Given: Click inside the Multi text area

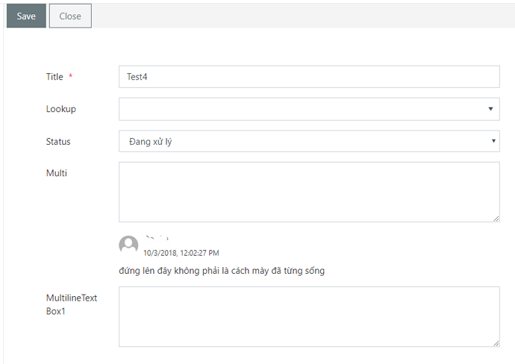Looking at the screenshot, I should [309, 192].
